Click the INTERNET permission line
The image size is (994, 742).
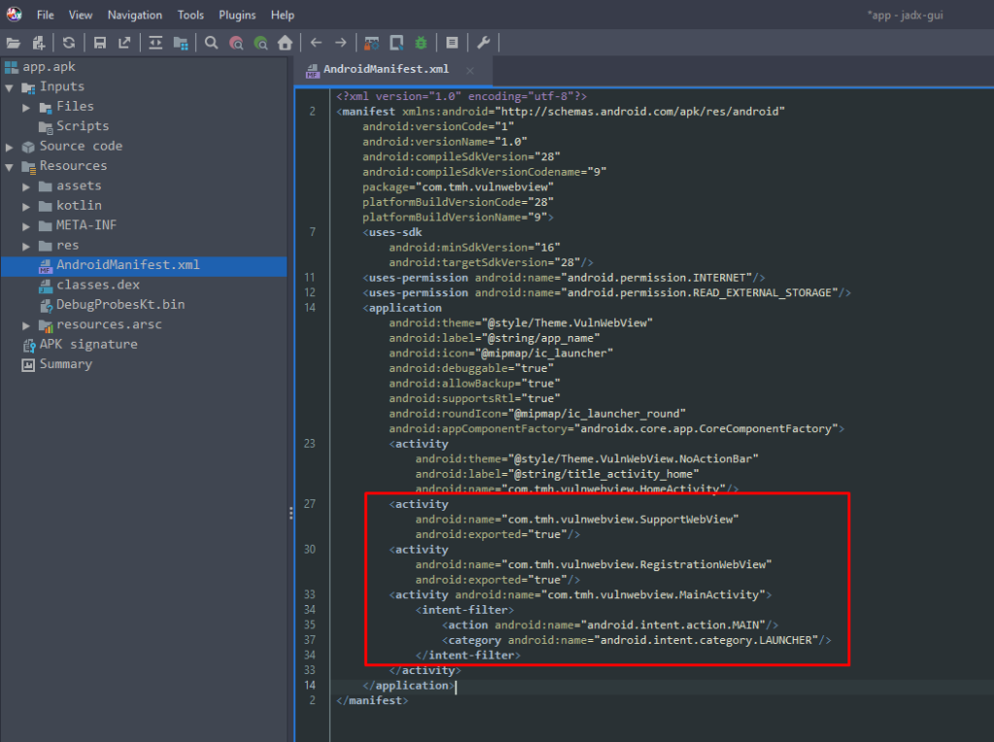click(x=564, y=278)
